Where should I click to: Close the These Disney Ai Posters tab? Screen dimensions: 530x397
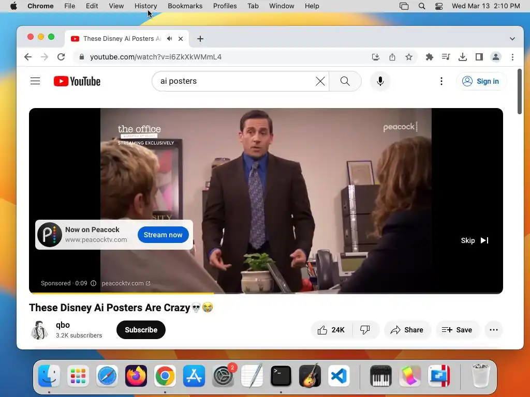click(x=181, y=38)
